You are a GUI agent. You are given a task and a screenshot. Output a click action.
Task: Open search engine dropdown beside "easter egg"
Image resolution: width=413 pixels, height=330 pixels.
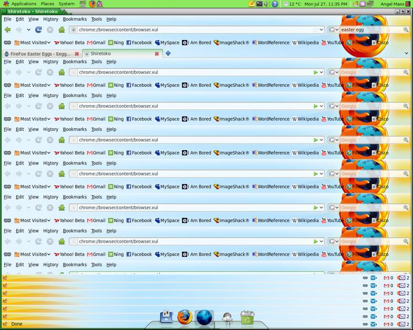pyautogui.click(x=333, y=30)
